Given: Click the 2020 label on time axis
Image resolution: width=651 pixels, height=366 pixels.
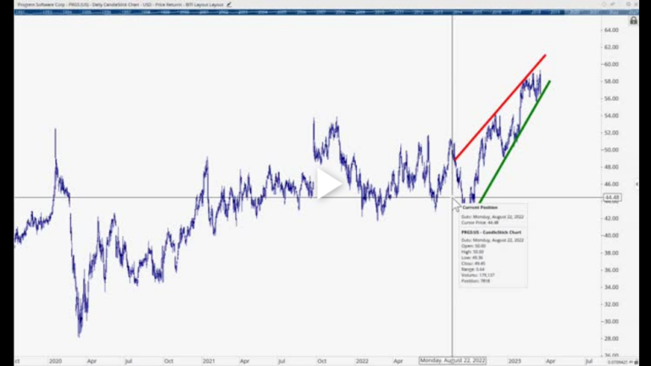Looking at the screenshot, I should 54,360.
